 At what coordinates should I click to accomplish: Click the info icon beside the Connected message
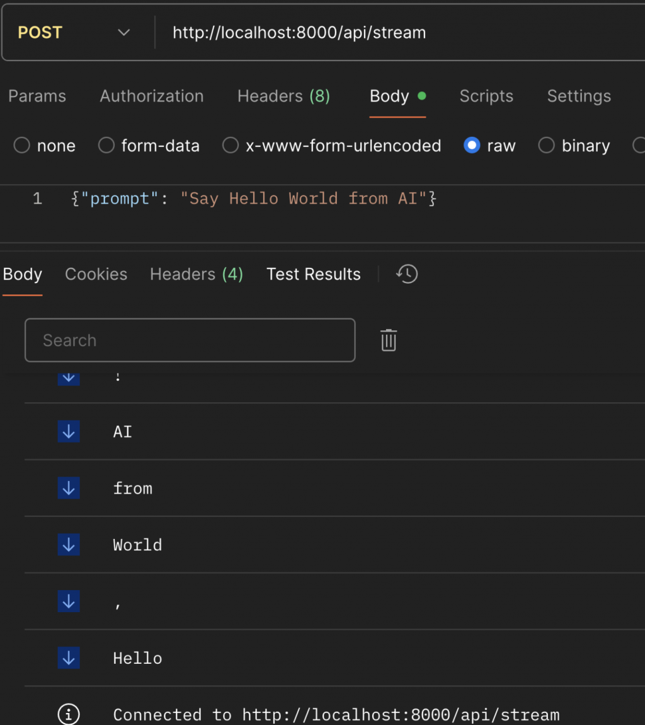pos(69,714)
